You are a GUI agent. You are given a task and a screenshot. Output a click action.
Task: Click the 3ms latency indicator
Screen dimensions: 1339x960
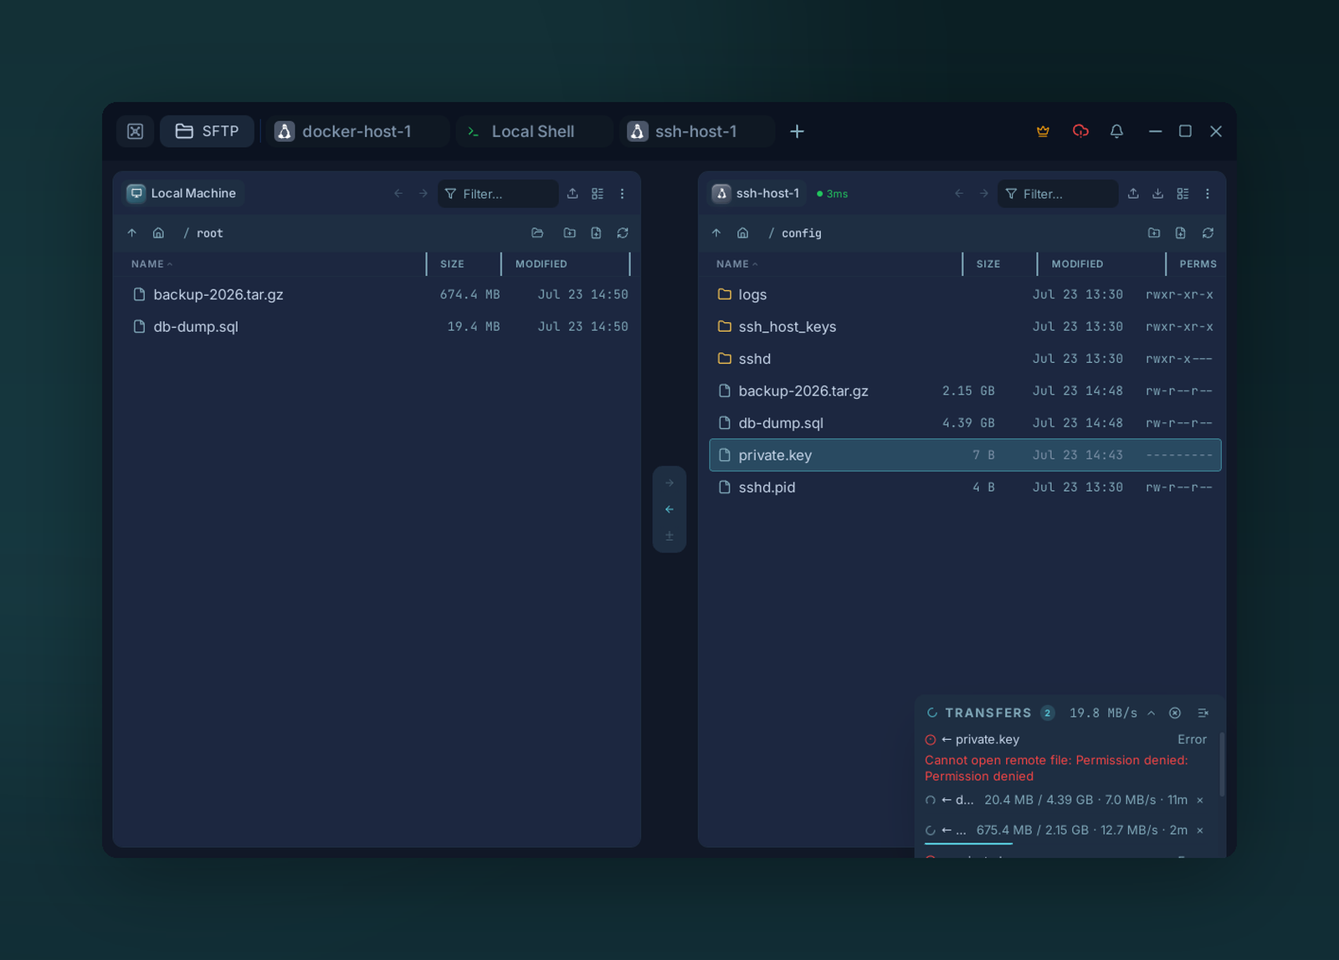[x=833, y=193]
